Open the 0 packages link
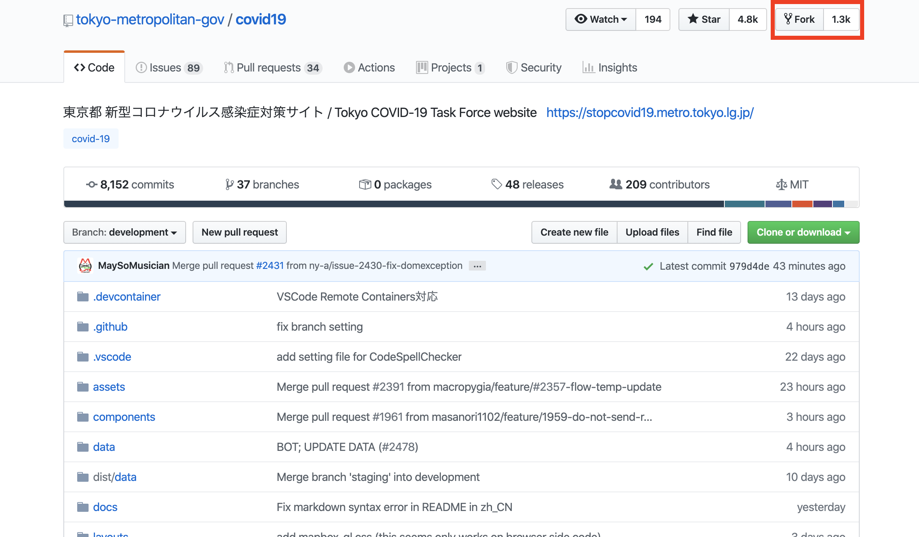This screenshot has height=537, width=919. (x=395, y=184)
